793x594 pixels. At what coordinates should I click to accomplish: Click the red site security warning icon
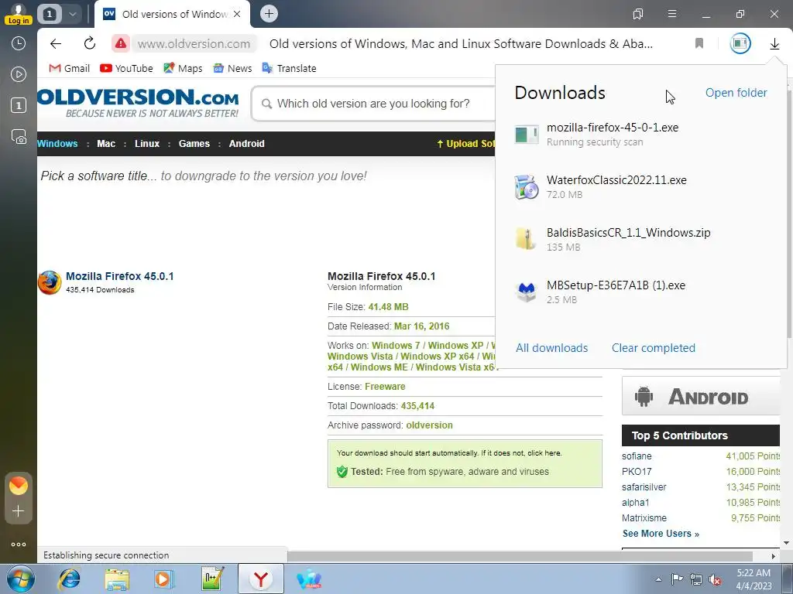click(x=120, y=43)
